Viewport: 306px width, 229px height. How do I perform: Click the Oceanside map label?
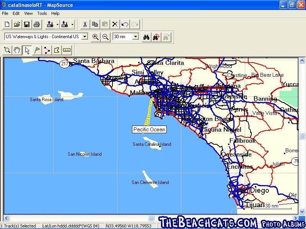click(x=236, y=155)
